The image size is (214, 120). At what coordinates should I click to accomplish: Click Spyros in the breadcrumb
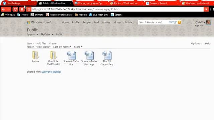pos(31,34)
